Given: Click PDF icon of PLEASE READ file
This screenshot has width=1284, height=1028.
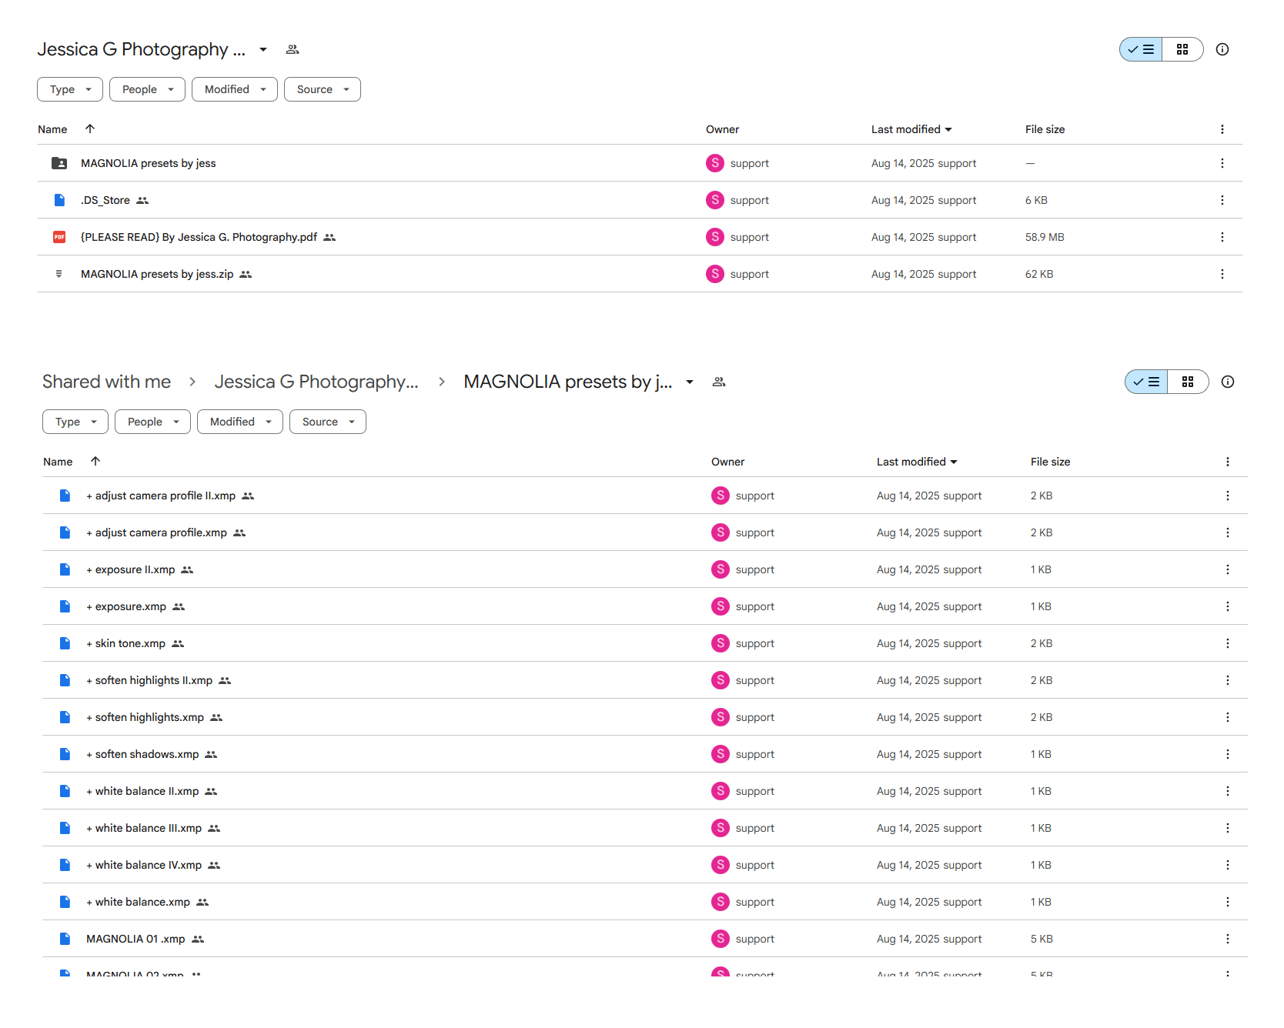Looking at the screenshot, I should click(59, 237).
